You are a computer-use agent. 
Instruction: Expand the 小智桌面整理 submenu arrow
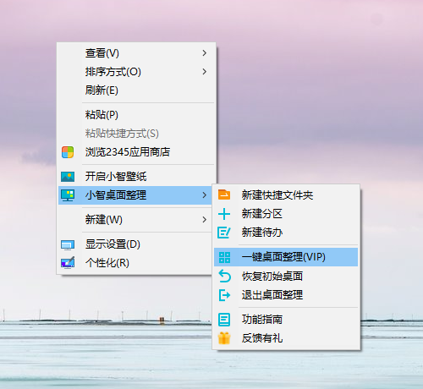pos(205,195)
